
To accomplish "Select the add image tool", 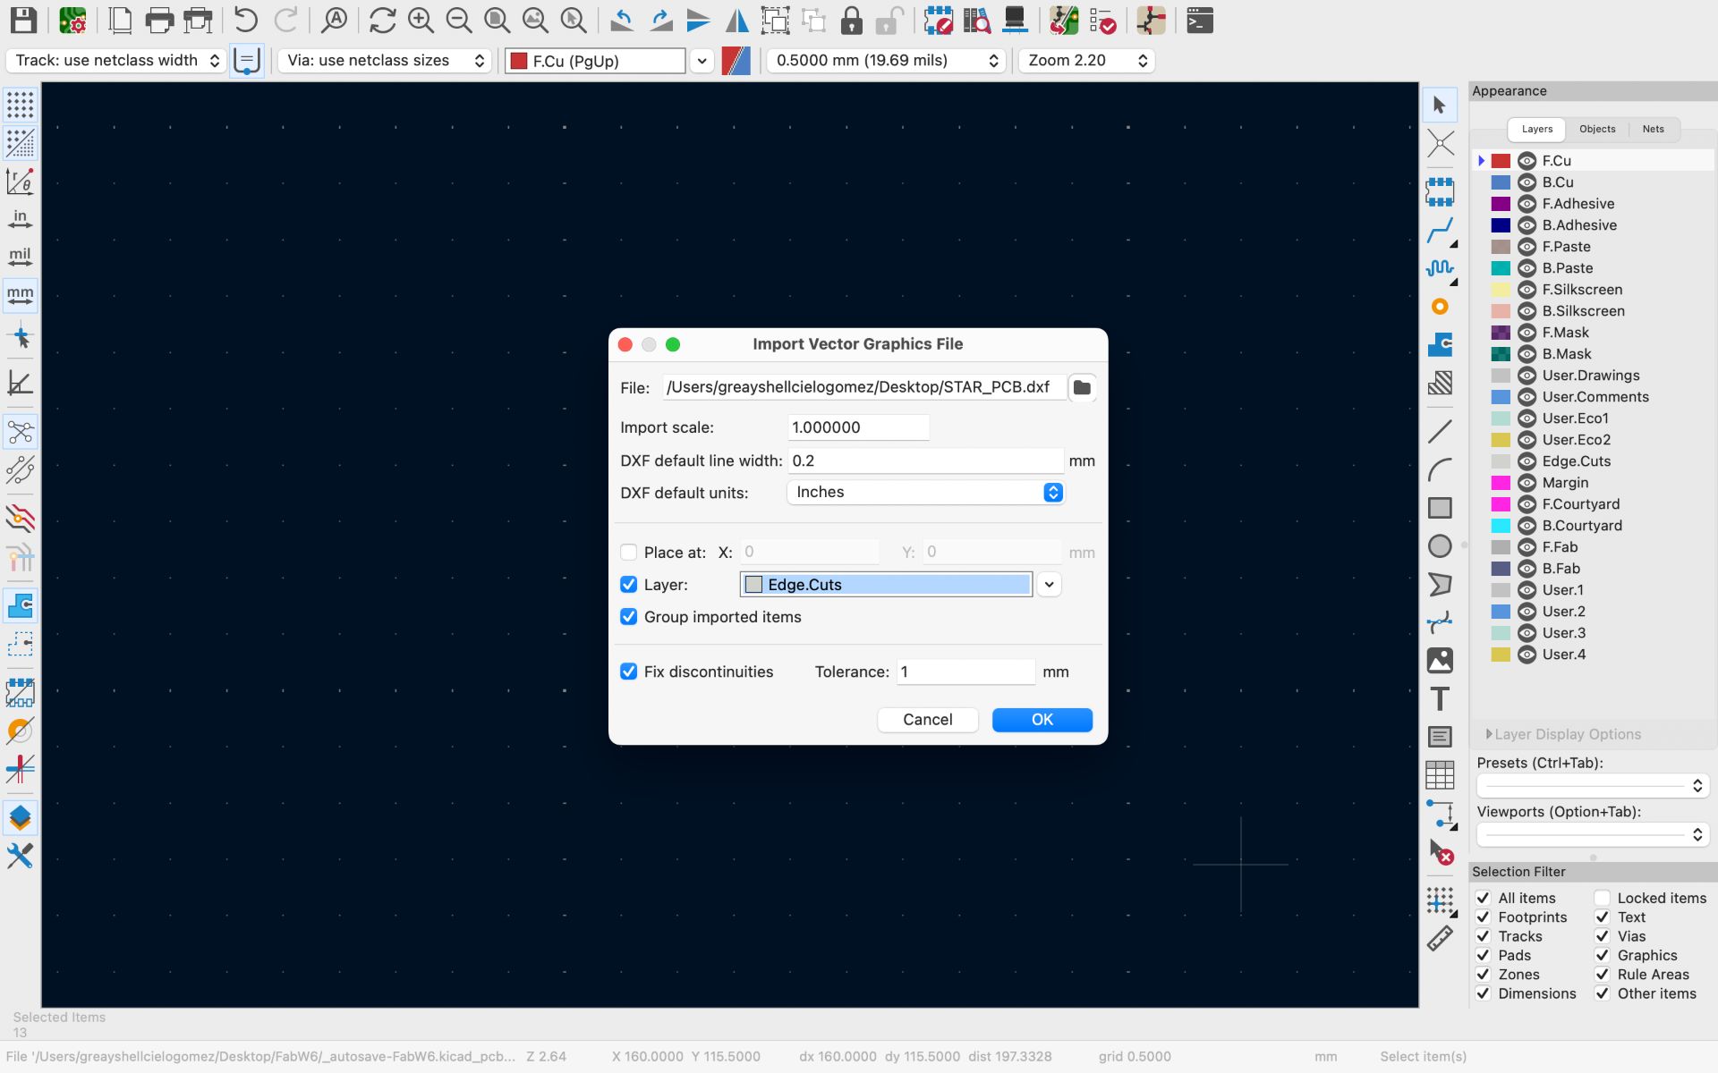I will pyautogui.click(x=1440, y=661).
